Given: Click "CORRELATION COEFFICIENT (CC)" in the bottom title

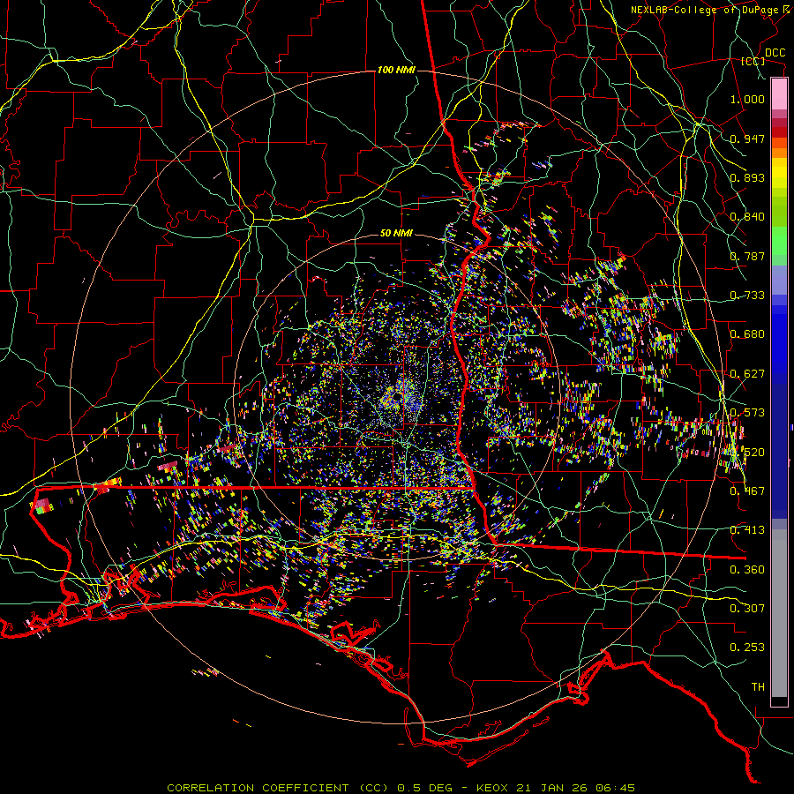Looking at the screenshot, I should pos(278,788).
